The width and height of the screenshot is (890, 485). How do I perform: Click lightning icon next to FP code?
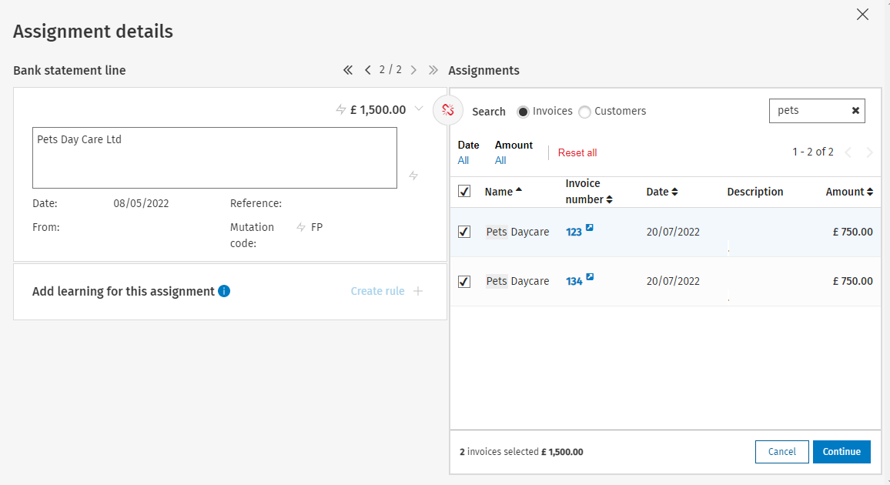coord(301,227)
